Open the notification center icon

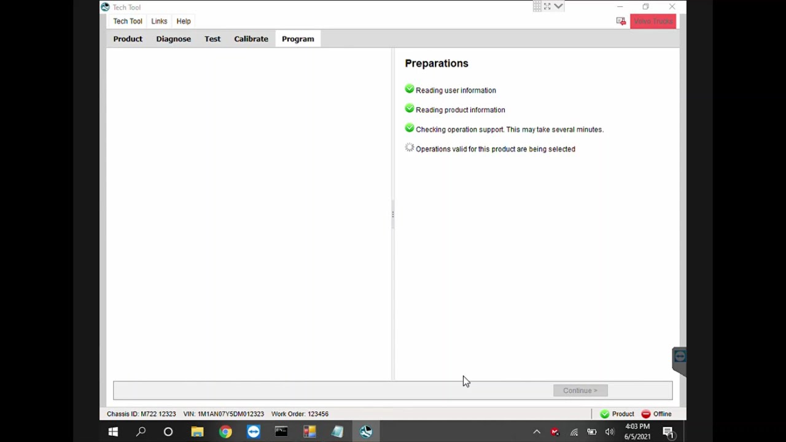668,432
